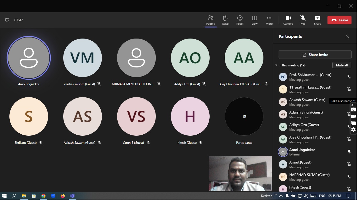Toggle Amol Jogalekar's microphone in participants list
Viewport: 357px width, 200px height.
pos(349,152)
